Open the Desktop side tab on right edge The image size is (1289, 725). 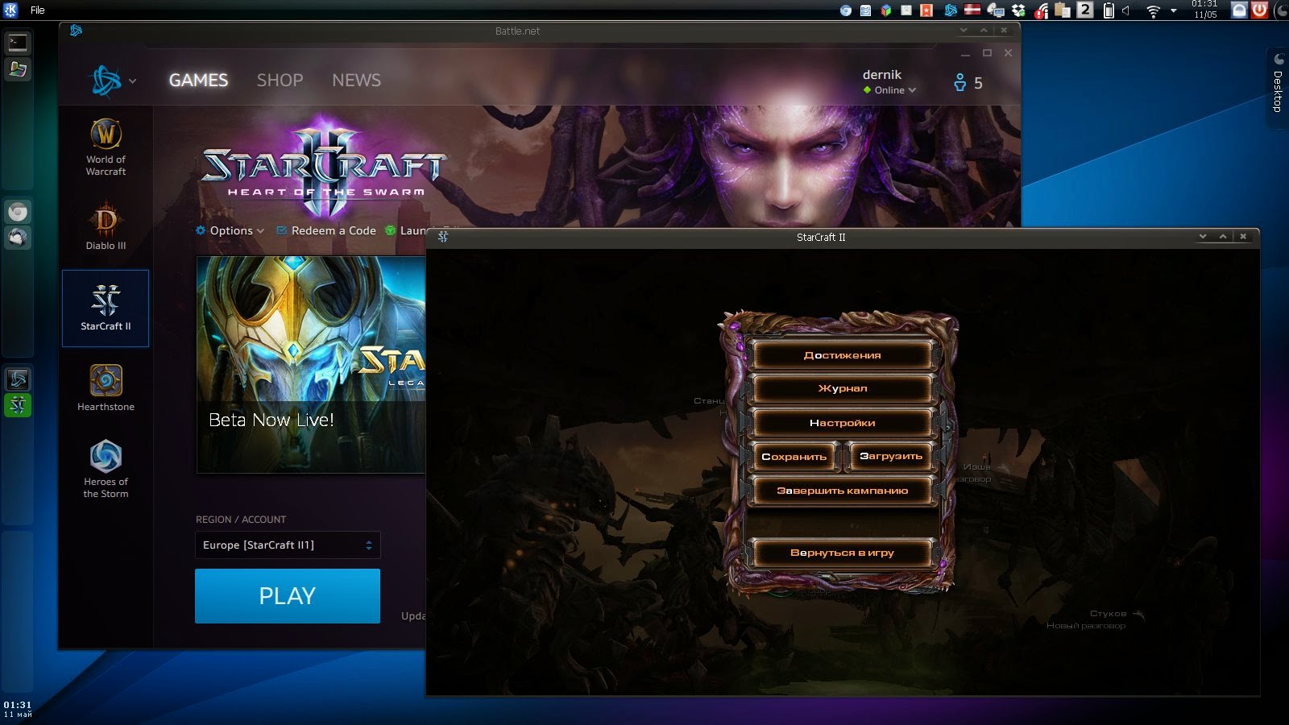coord(1278,87)
